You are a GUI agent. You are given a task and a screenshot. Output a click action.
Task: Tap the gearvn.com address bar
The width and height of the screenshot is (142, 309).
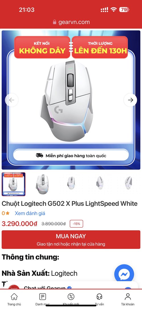(71, 22)
